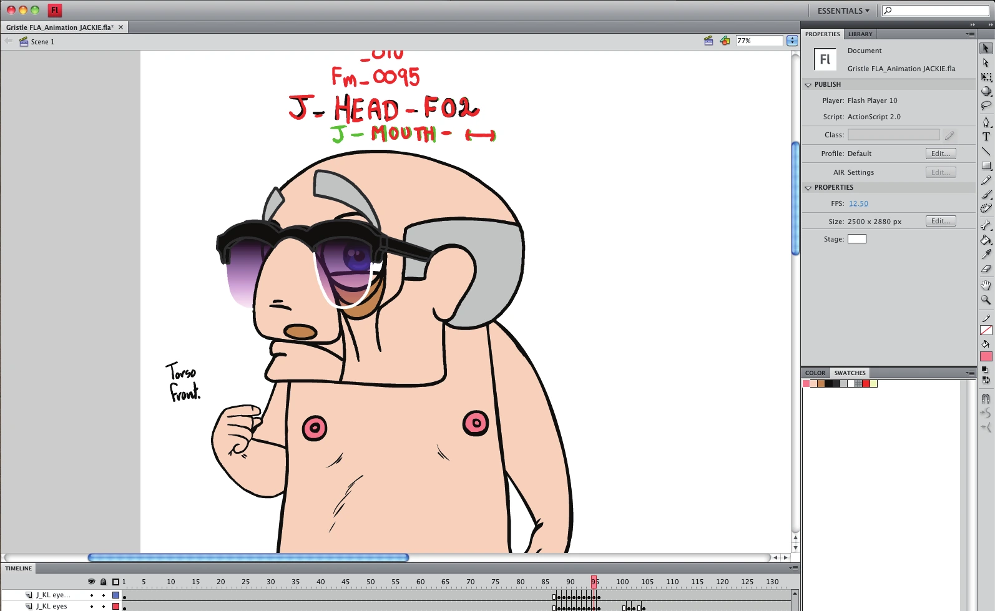Select the Eyedropper tool
Screen dimensions: 995x611
coord(986,254)
